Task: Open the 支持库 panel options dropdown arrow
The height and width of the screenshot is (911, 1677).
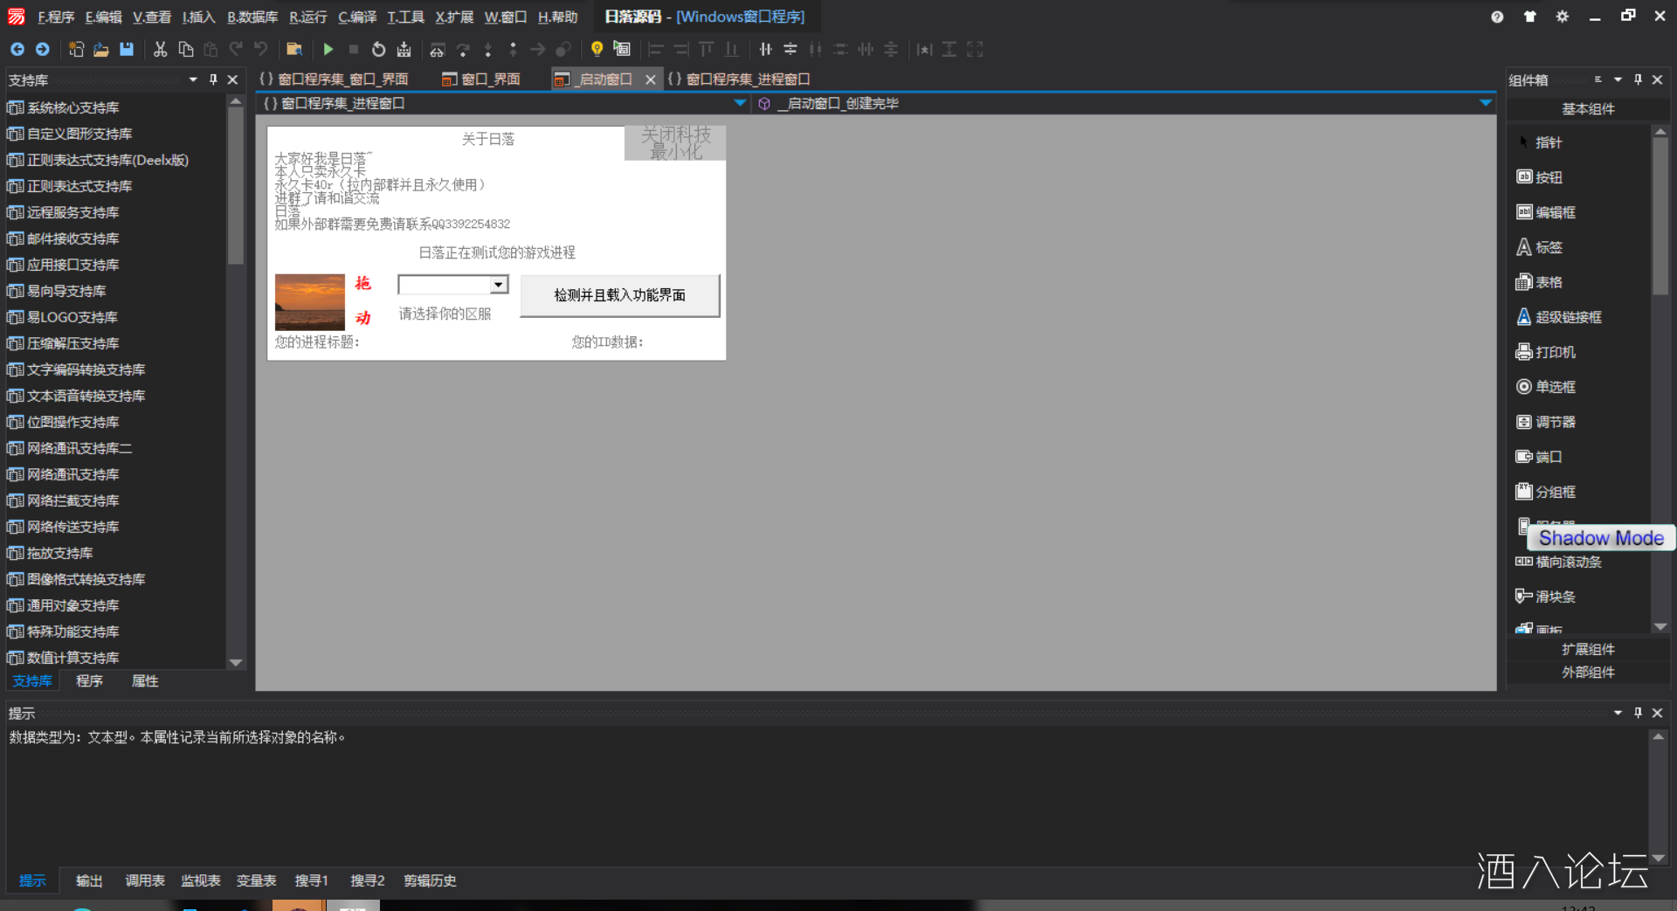Action: tap(193, 79)
